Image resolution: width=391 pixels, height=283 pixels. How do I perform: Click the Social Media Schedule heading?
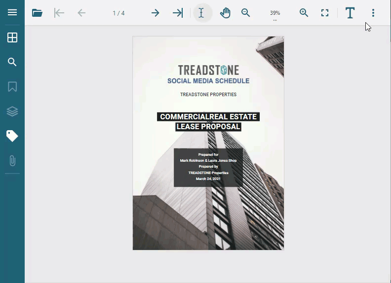[208, 81]
